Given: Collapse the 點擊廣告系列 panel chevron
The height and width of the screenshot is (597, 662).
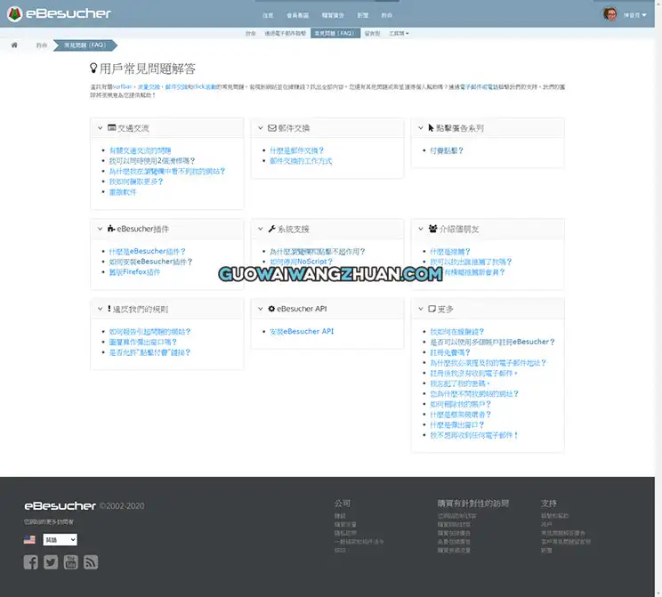Looking at the screenshot, I should 421,128.
